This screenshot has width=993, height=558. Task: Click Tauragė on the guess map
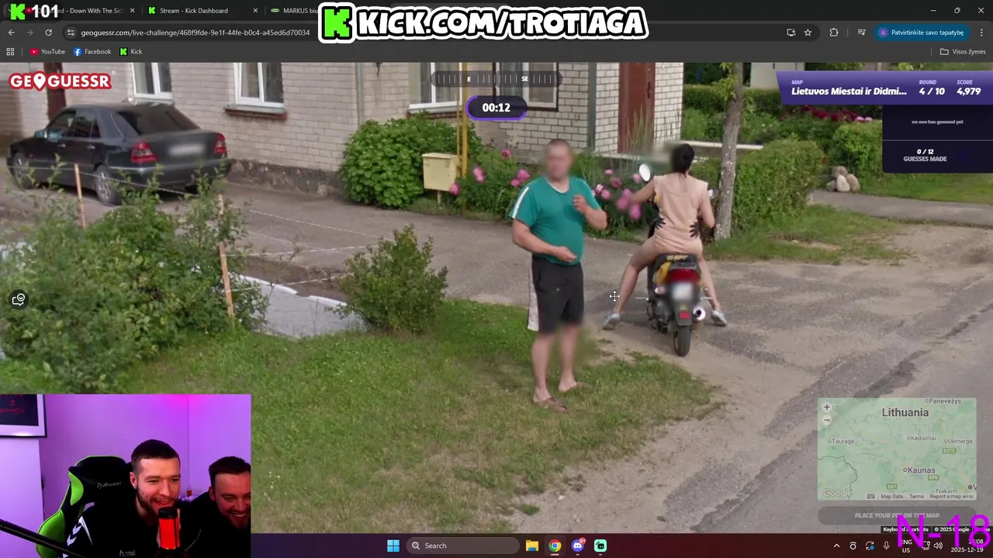(x=841, y=441)
